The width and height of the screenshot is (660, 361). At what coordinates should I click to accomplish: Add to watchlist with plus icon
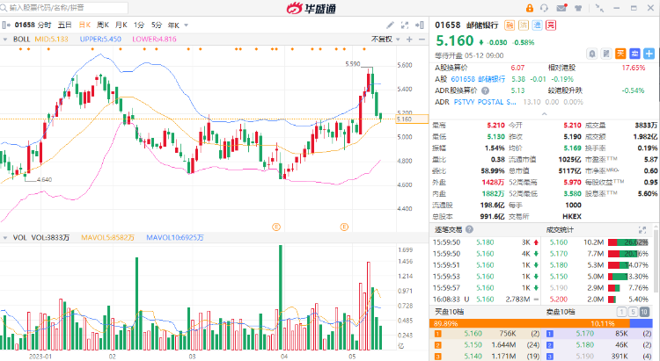[649, 54]
